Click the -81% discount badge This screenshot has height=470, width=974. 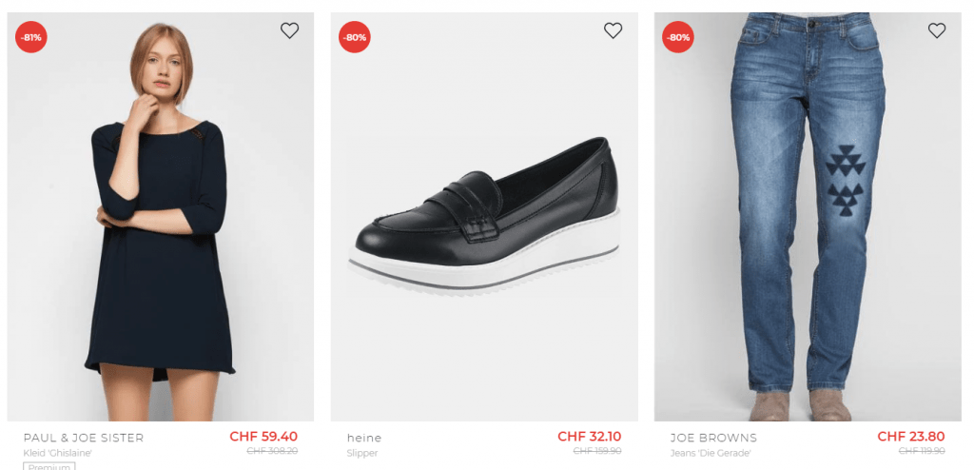point(31,37)
